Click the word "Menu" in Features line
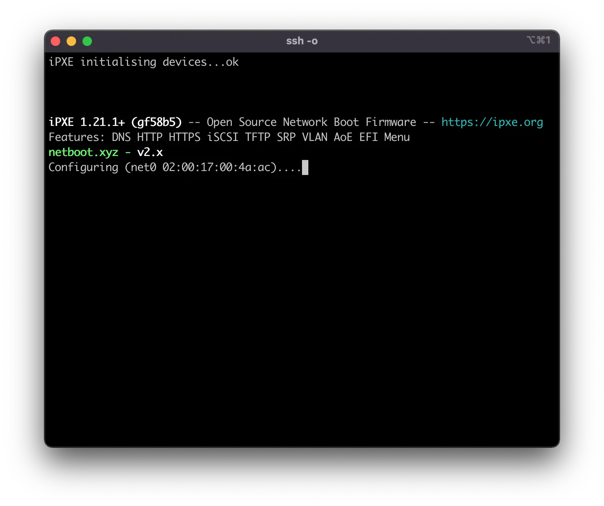Viewport: 604px width, 506px height. click(x=397, y=137)
